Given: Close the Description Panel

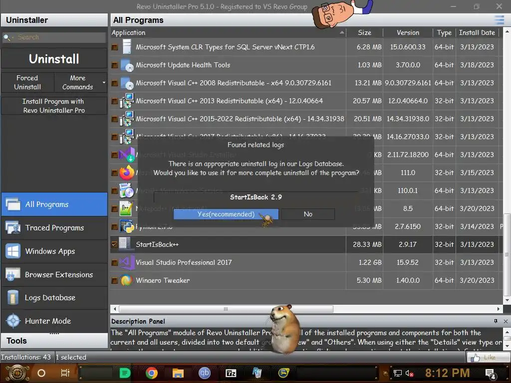Looking at the screenshot, I should point(506,321).
